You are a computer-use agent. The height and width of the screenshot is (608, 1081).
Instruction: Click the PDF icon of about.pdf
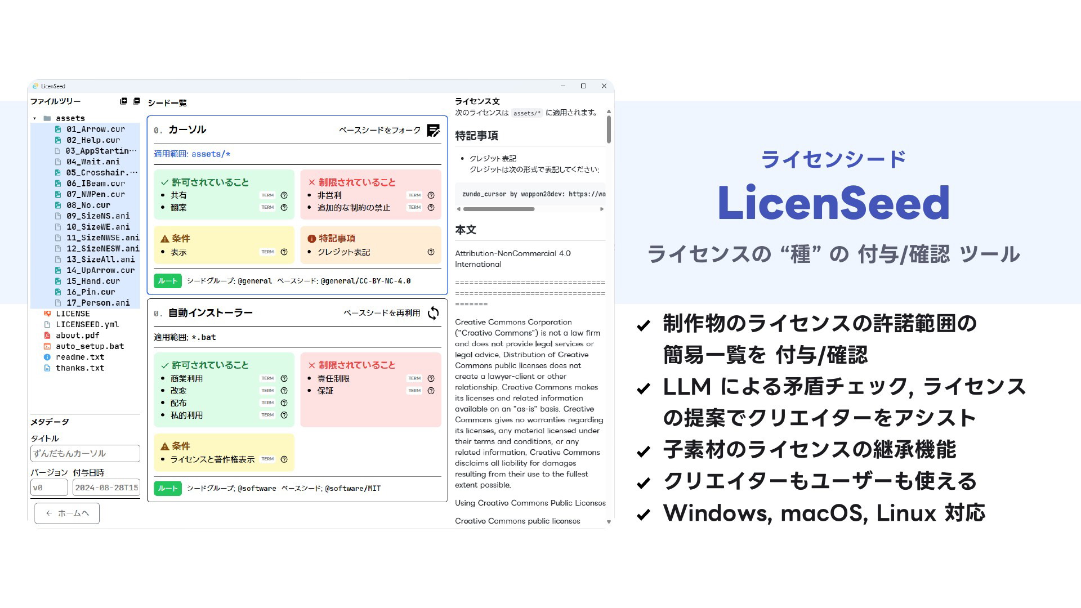(47, 336)
